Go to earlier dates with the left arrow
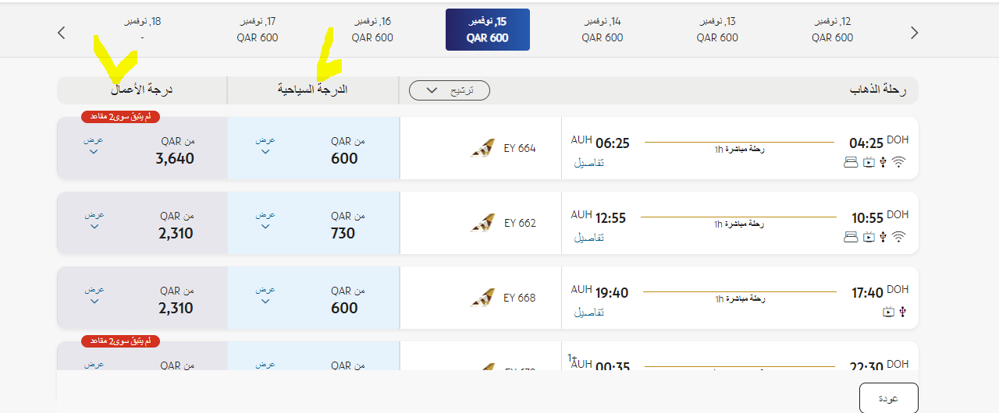The image size is (999, 413). tap(62, 33)
